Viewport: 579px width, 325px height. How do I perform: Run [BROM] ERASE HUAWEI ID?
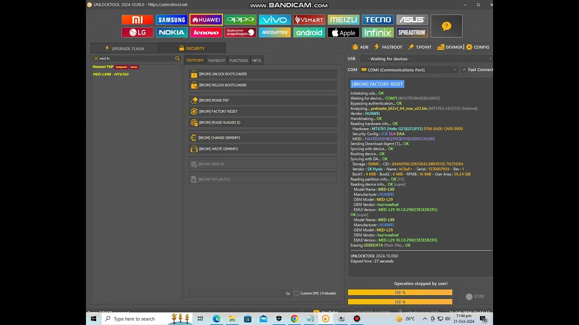click(263, 123)
